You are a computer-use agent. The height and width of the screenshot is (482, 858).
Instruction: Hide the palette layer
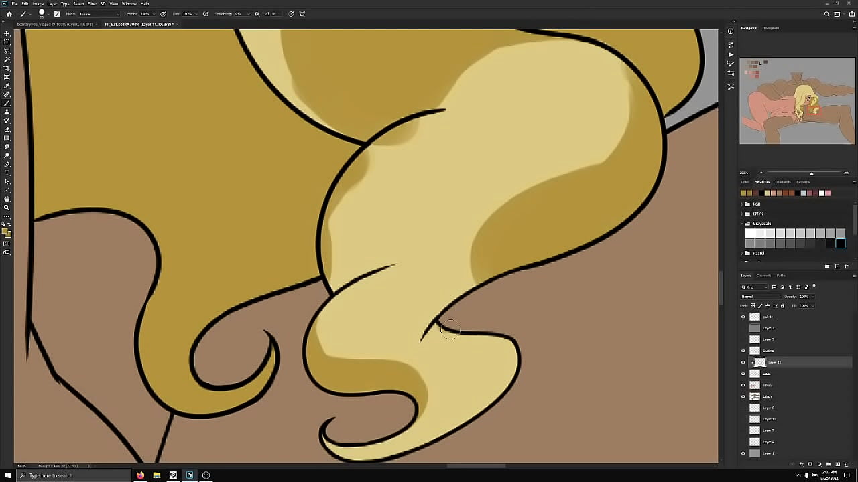pyautogui.click(x=743, y=317)
